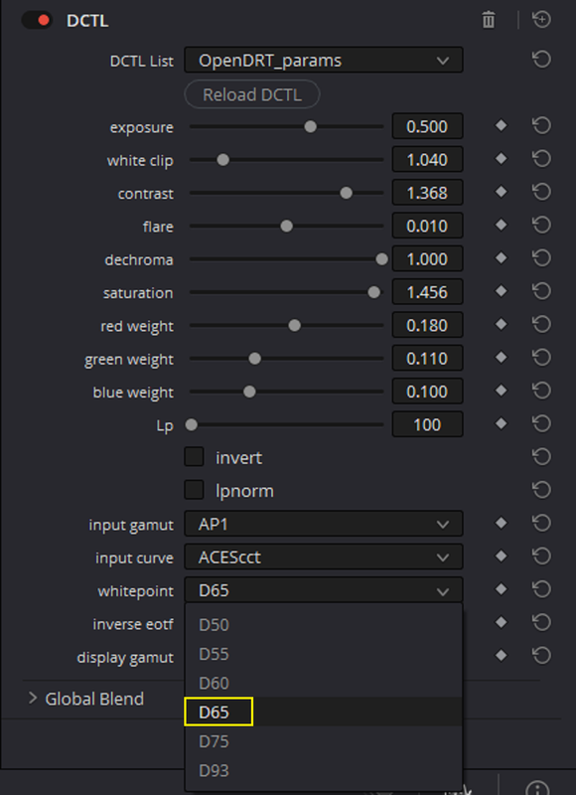Reset the saturation parameter
The height and width of the screenshot is (795, 576).
point(541,291)
